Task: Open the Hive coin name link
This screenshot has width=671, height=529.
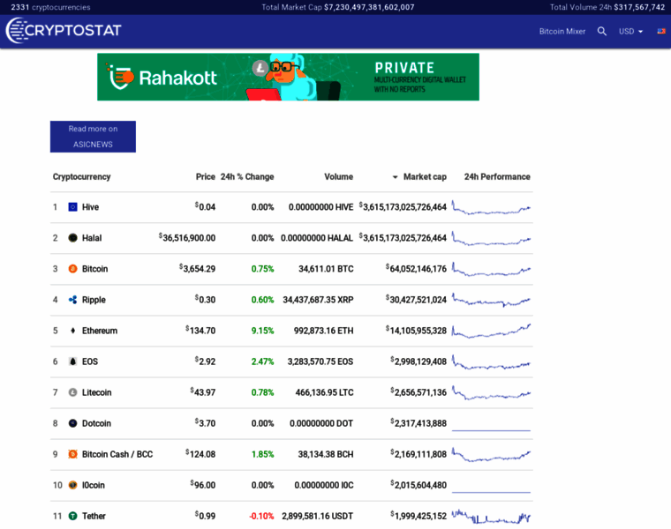Action: click(x=90, y=207)
